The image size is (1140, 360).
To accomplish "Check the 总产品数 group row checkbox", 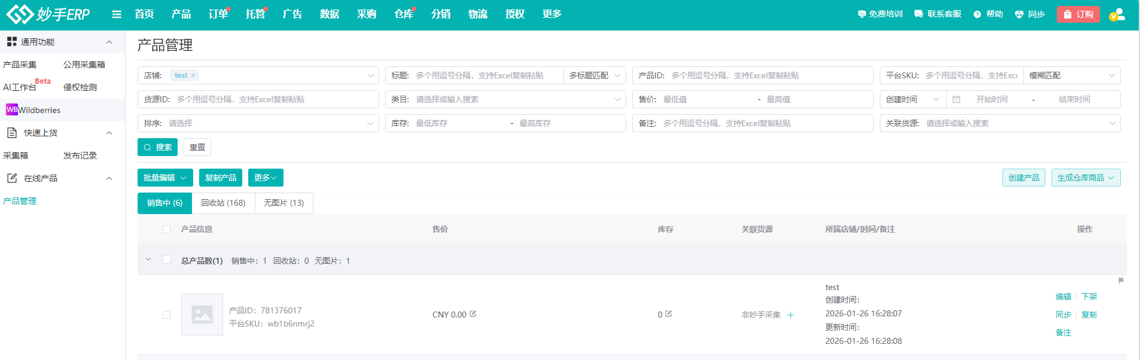I will point(167,260).
